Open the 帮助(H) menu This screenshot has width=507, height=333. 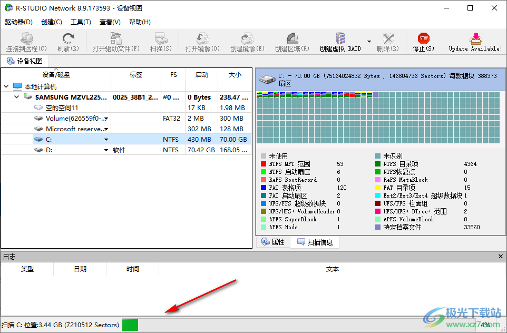point(140,22)
